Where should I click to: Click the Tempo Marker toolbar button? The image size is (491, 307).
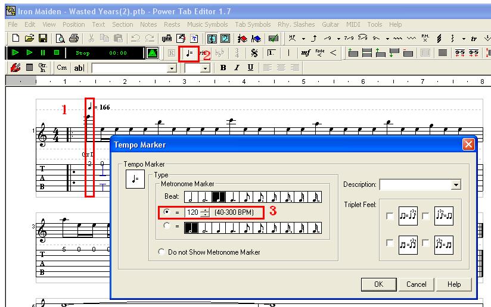pos(189,53)
